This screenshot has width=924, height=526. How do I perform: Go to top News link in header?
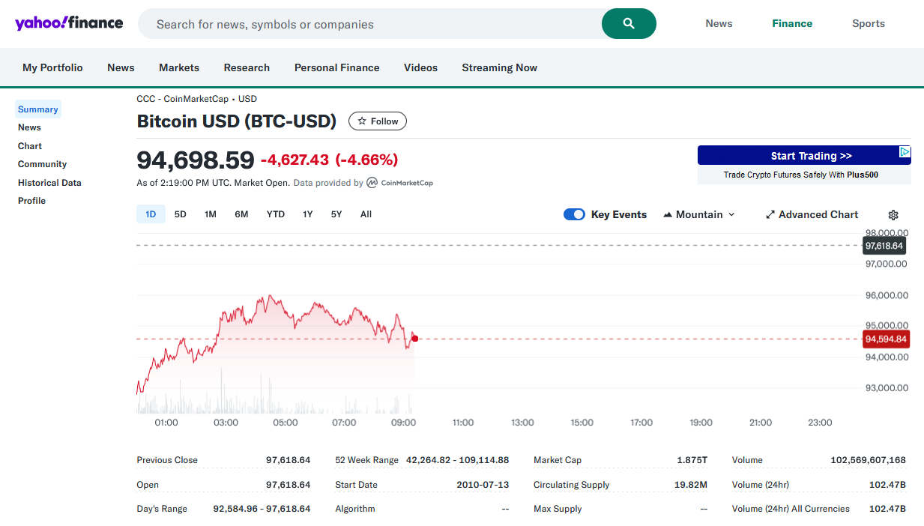[719, 23]
